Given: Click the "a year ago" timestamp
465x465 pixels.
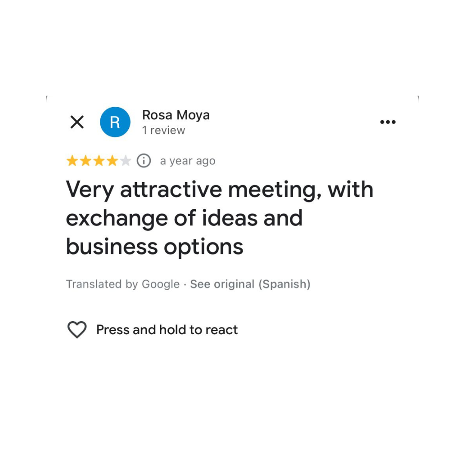Looking at the screenshot, I should click(x=188, y=161).
